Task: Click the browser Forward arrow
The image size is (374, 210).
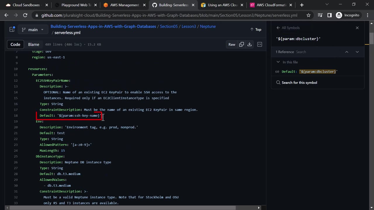Action: click(x=16, y=15)
